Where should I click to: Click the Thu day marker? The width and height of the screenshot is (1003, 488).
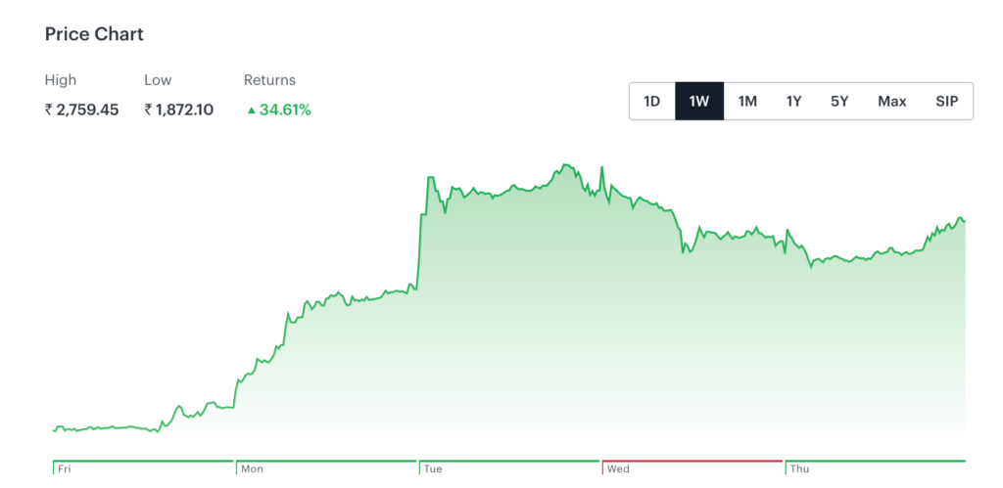click(x=799, y=469)
